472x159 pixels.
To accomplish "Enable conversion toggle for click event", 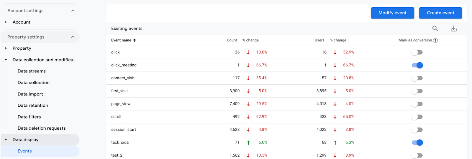I will coord(417,52).
